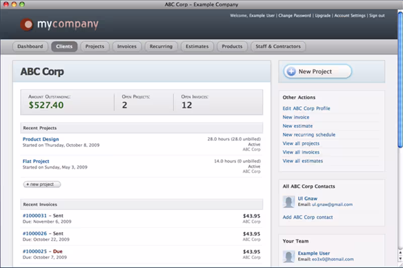Image resolution: width=403 pixels, height=268 pixels.
Task: Switch to the Invoices tab
Action: [127, 47]
